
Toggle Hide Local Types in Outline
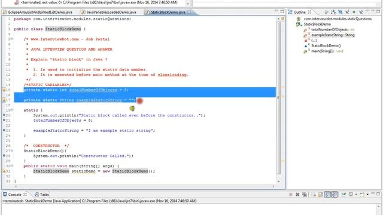(360, 12)
